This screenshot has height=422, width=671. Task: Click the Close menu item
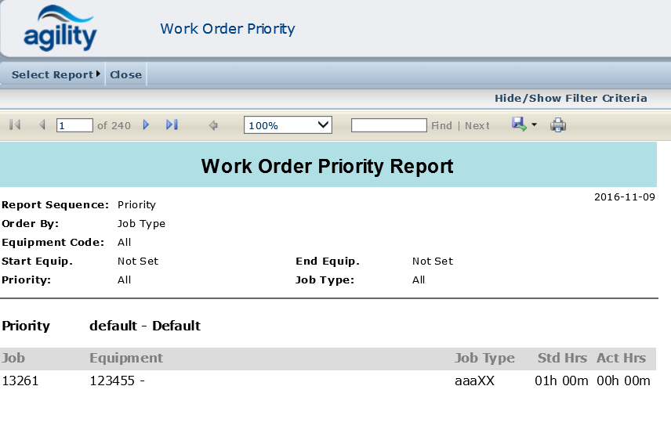coord(125,75)
